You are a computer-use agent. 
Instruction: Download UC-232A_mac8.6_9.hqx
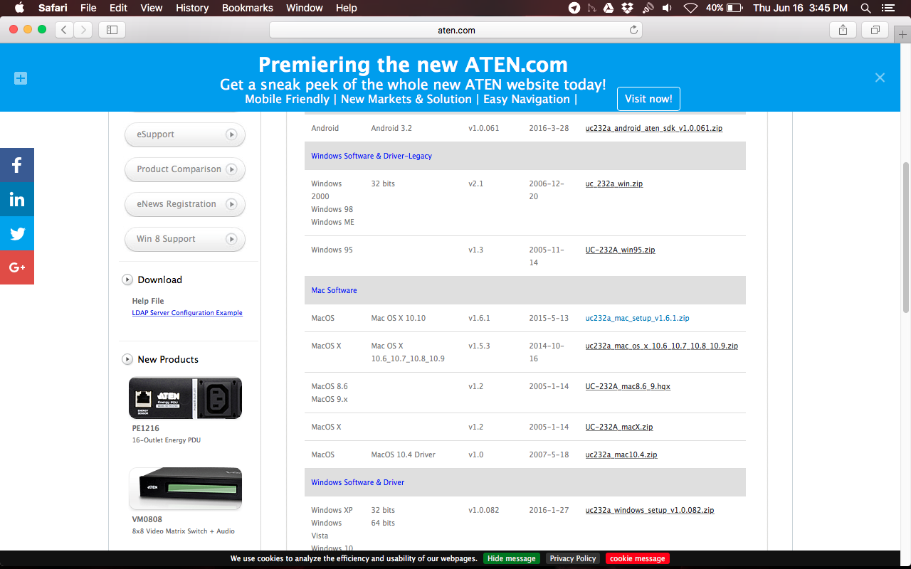628,386
